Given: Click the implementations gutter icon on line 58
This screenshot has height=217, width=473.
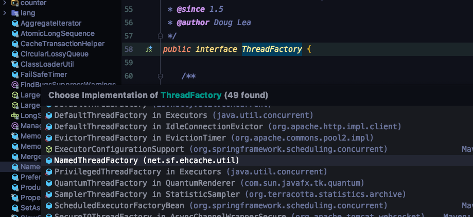Looking at the screenshot, I should pos(149,49).
